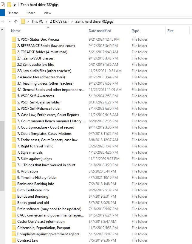
Task: Open Customize Quick Access Toolbar dropdown
Action: coord(15,5)
